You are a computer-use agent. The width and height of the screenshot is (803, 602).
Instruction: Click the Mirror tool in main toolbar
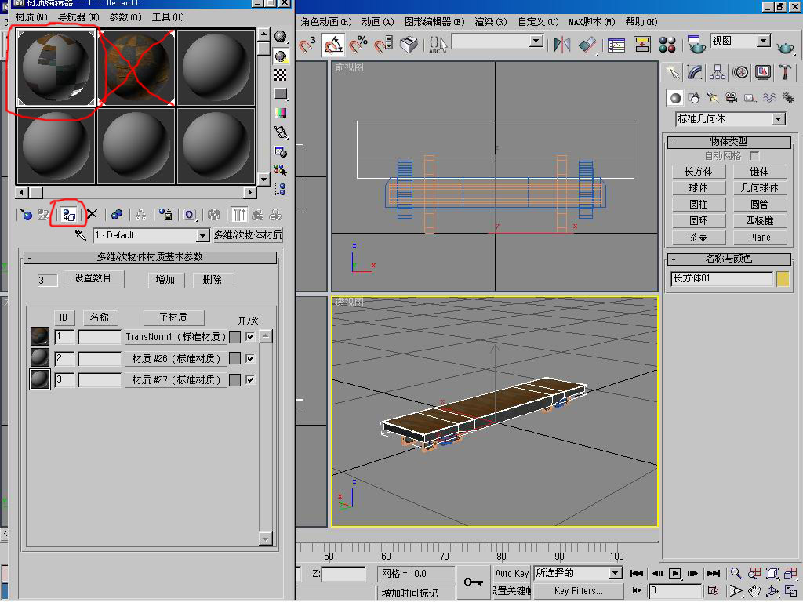(561, 45)
